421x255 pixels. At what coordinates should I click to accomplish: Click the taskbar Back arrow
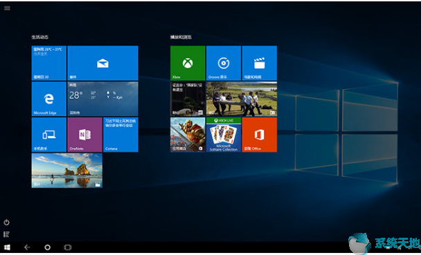coord(27,247)
